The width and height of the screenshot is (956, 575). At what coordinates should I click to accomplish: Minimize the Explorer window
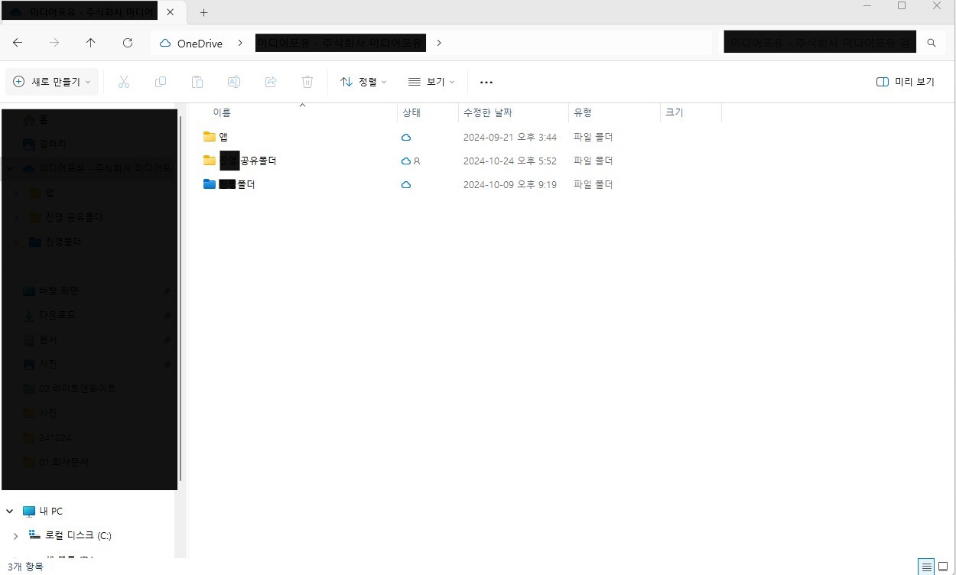click(x=867, y=6)
